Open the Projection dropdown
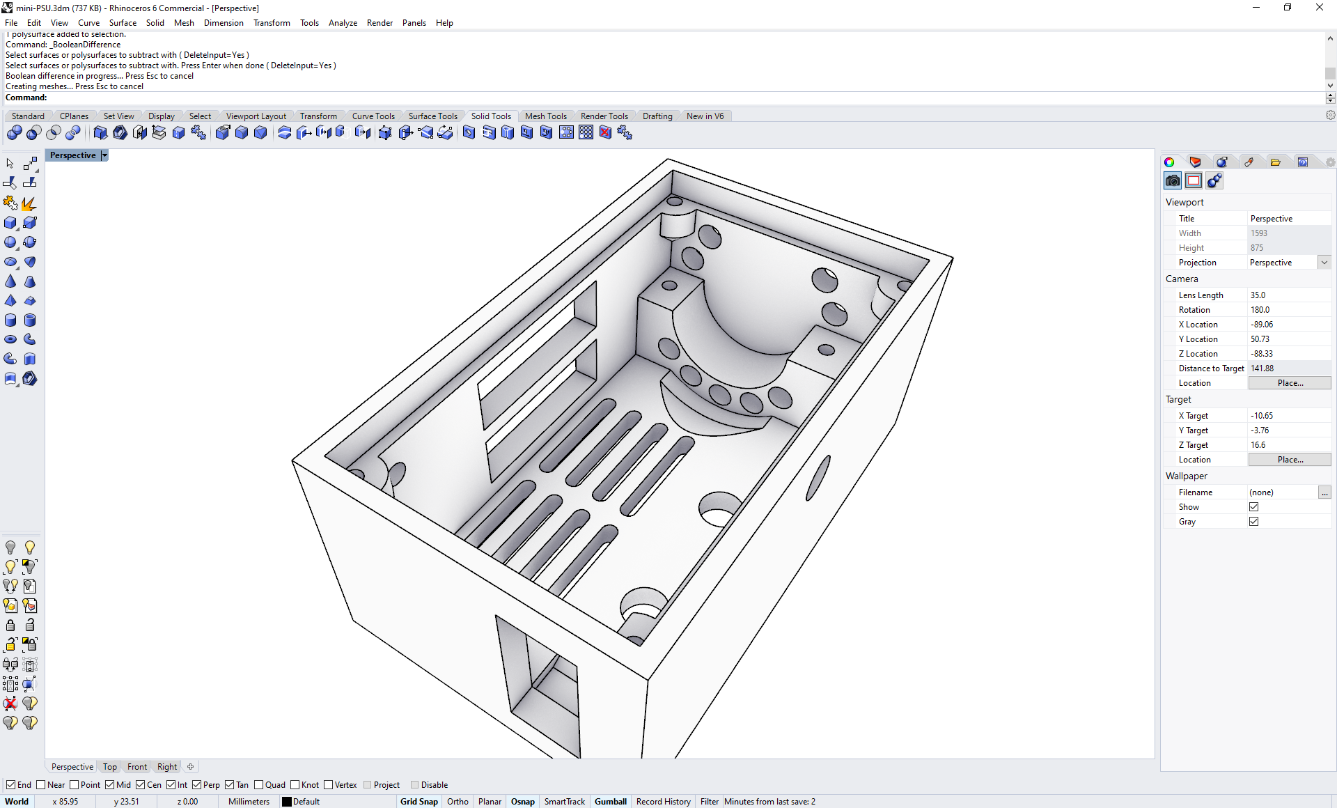The image size is (1337, 808). [1324, 263]
